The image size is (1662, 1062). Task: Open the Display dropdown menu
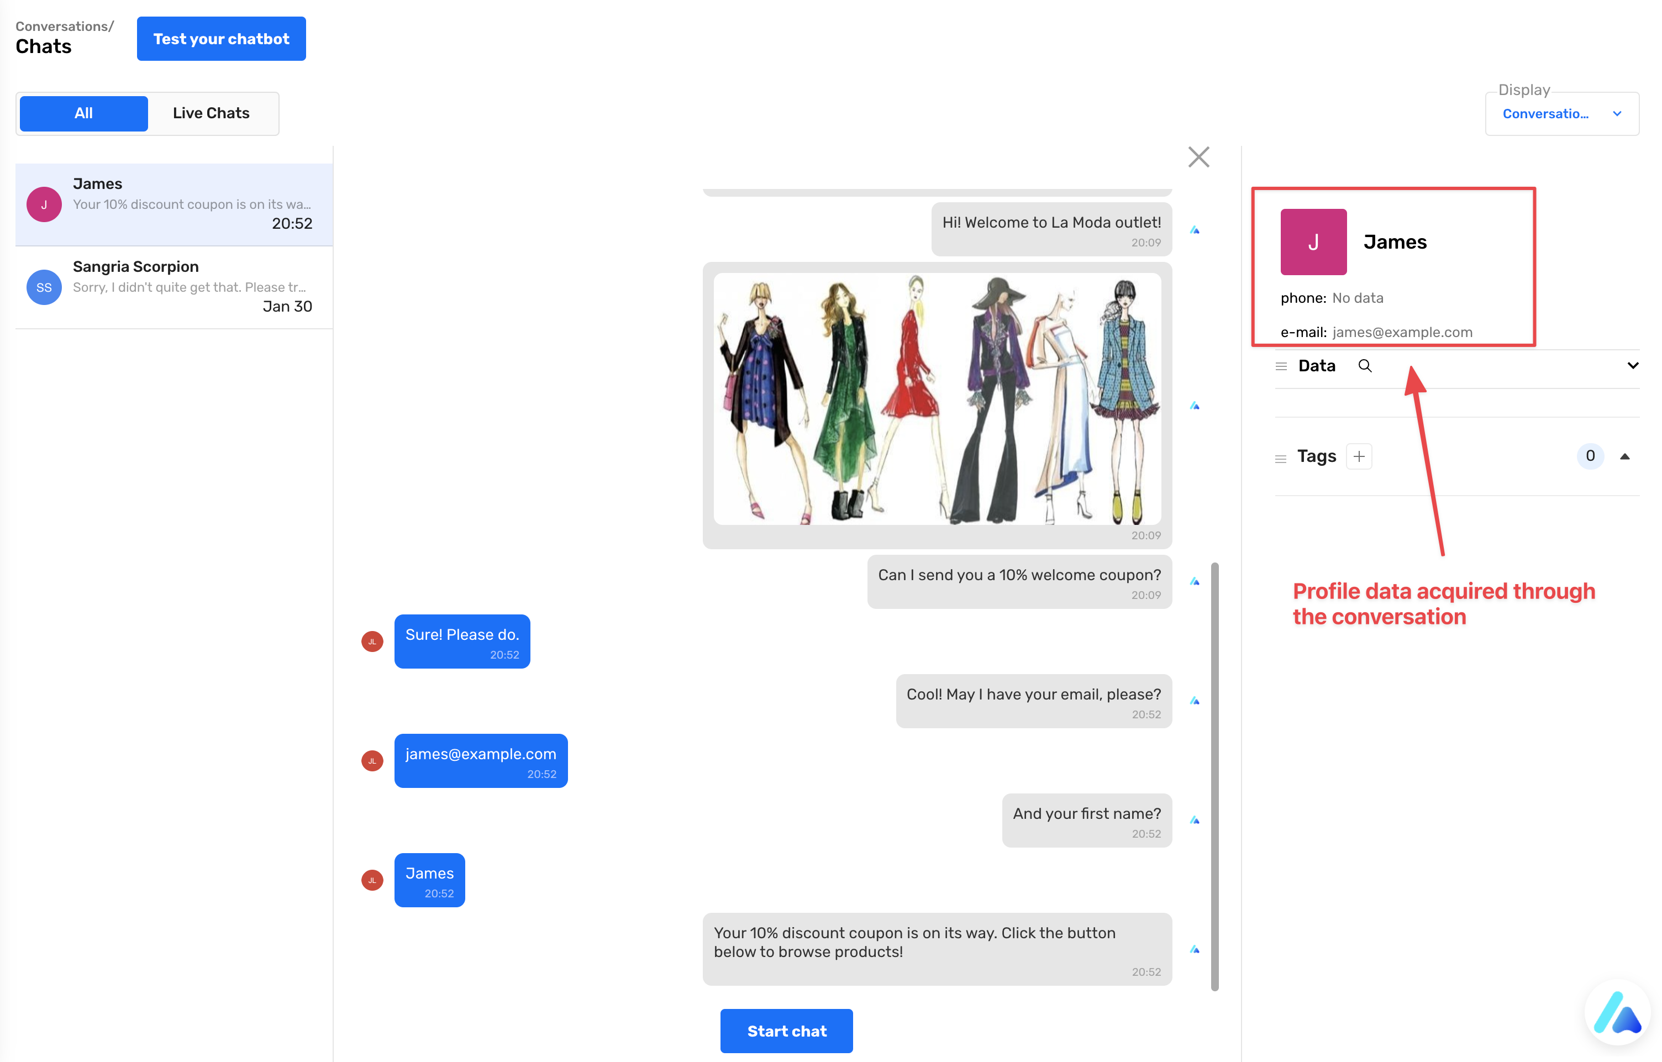(x=1561, y=114)
